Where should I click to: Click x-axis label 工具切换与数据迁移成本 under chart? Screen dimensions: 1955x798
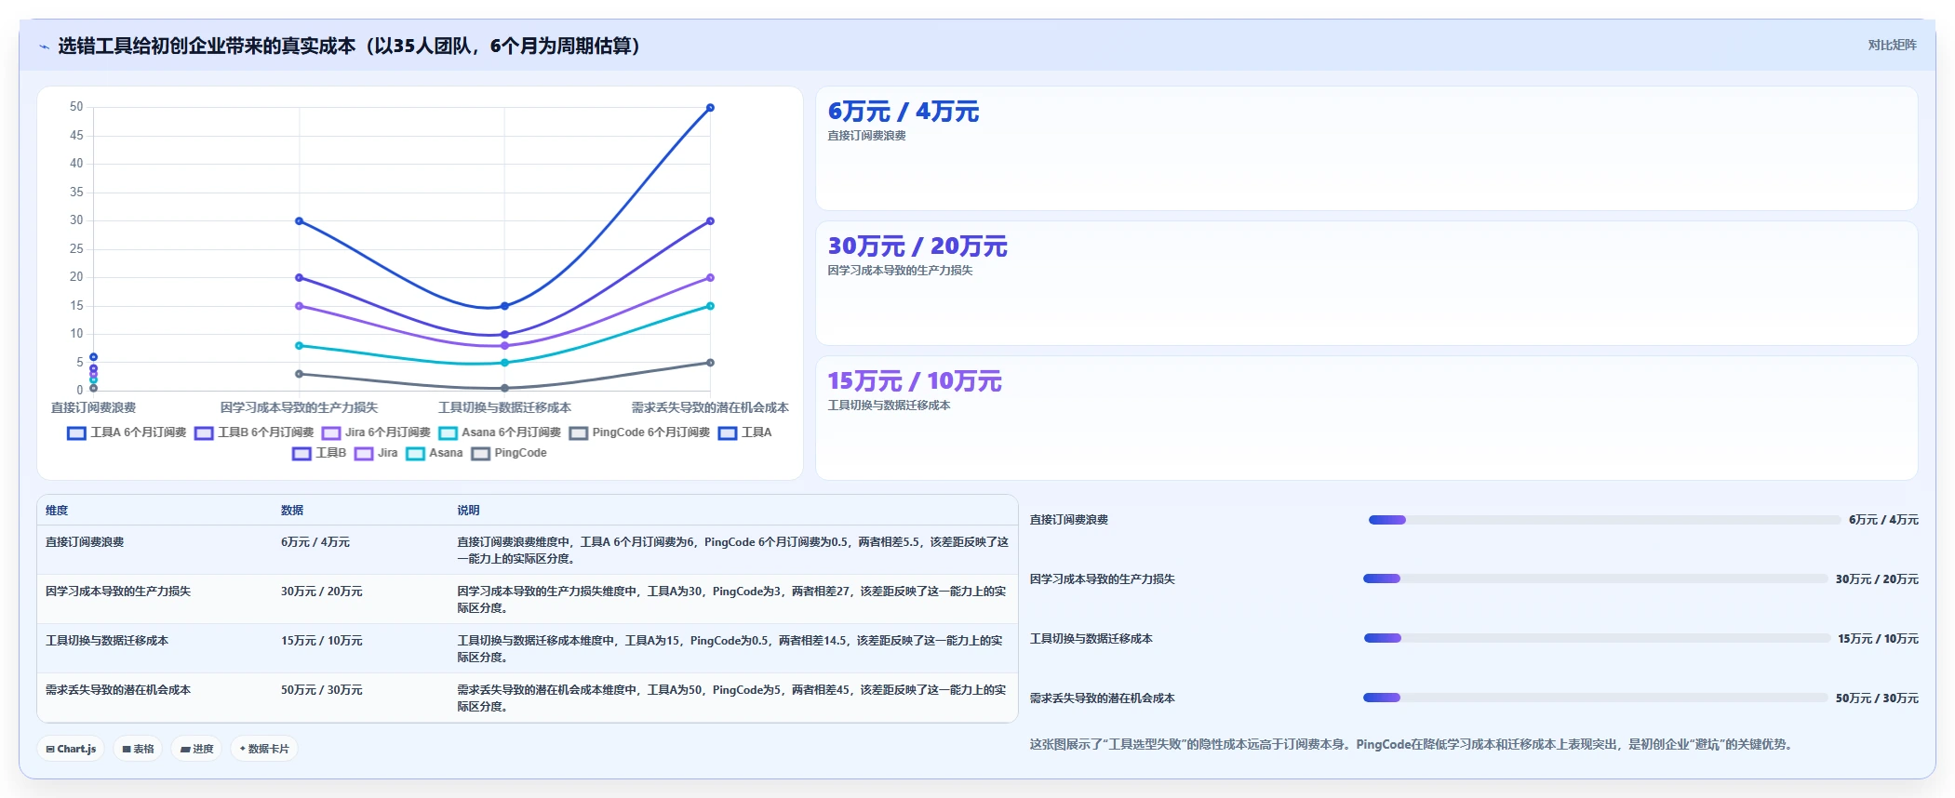[x=504, y=407]
